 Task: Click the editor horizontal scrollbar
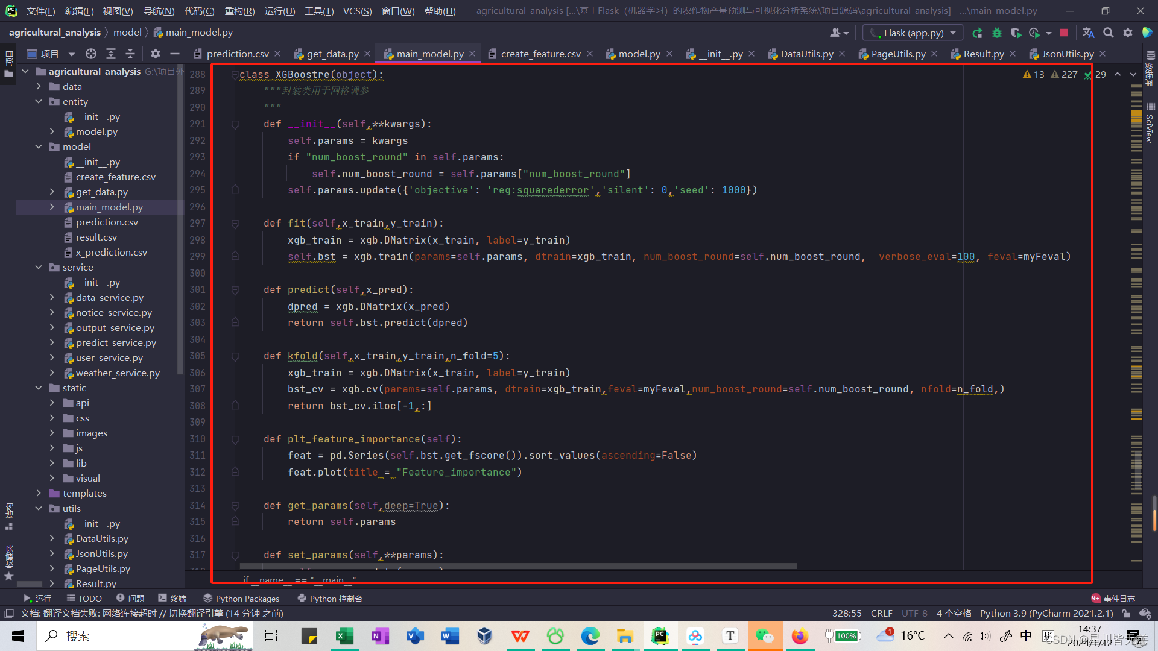pyautogui.click(x=517, y=567)
